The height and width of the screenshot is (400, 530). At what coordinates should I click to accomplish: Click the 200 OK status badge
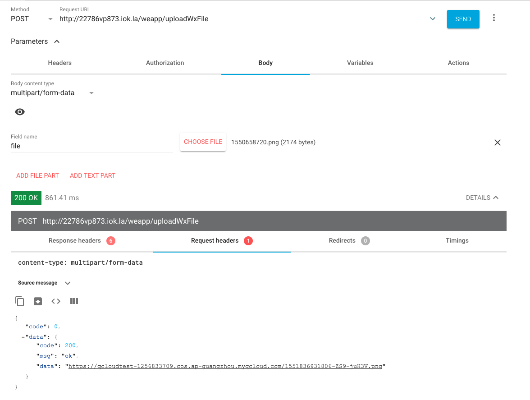coord(26,198)
